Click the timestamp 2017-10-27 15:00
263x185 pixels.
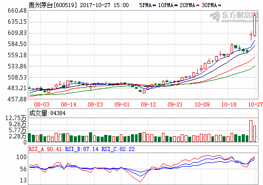coord(104,5)
